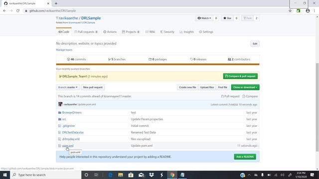Viewport: 319px width, 179px height.
Task: Click the page vertical scrollbar
Action: 317,107
